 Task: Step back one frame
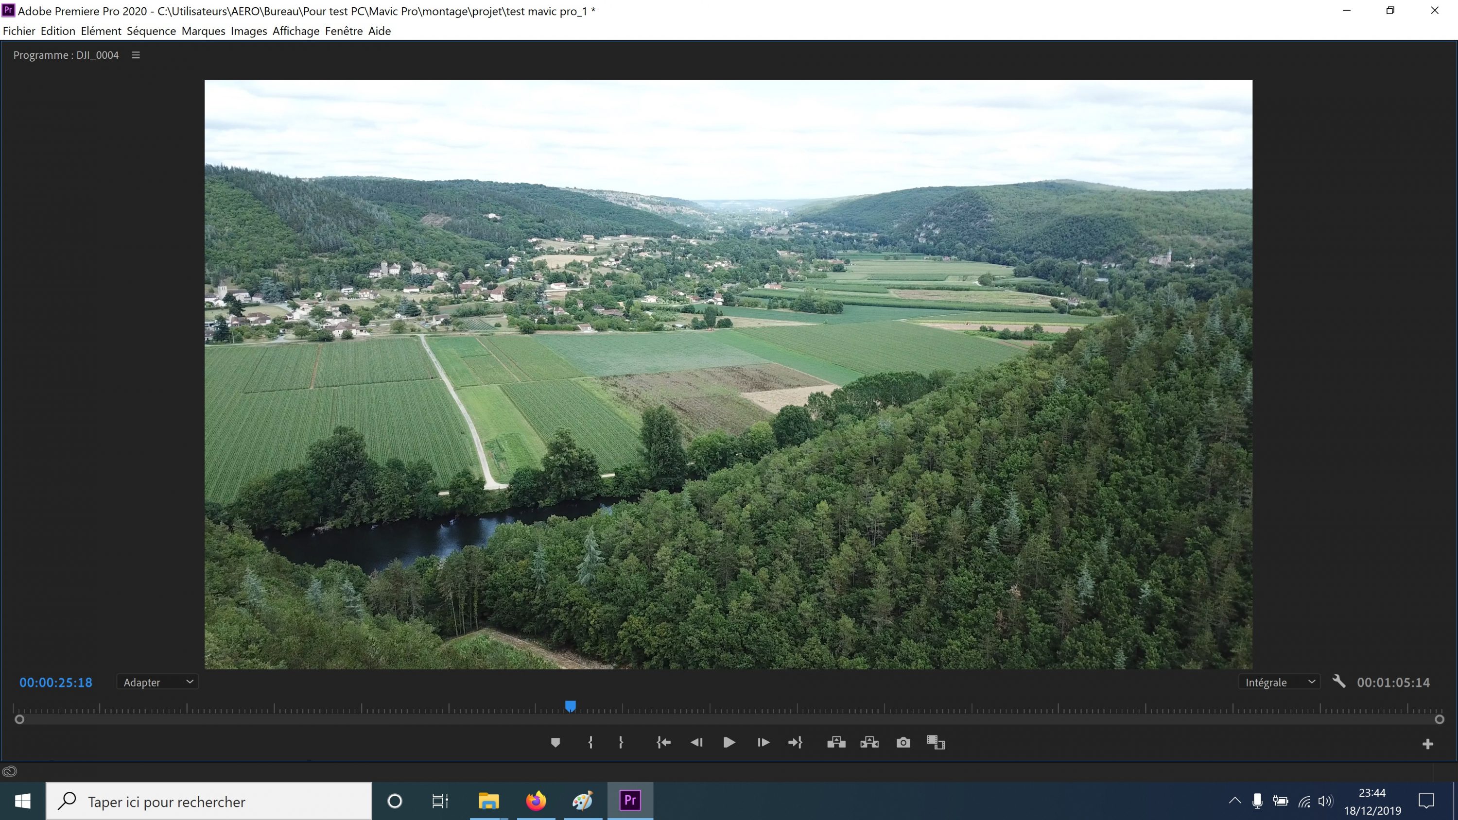696,742
